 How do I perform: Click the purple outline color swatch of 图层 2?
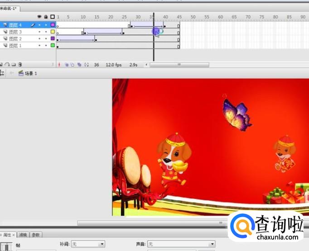[53, 38]
